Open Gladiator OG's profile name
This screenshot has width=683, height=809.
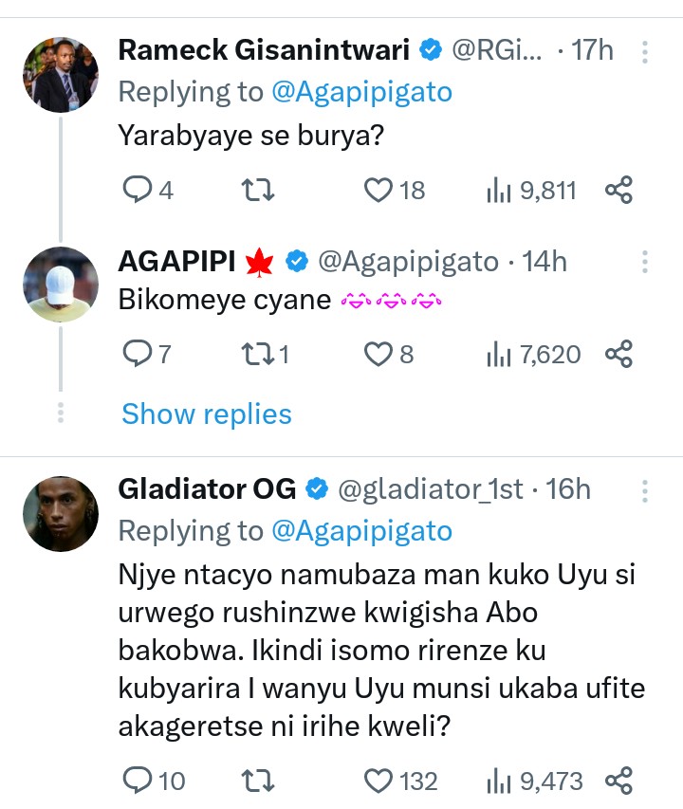click(x=207, y=489)
